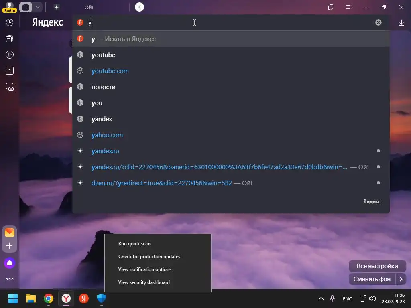
Task: Open the dzen.ru/?yredirect history suggestion
Action: point(231,183)
